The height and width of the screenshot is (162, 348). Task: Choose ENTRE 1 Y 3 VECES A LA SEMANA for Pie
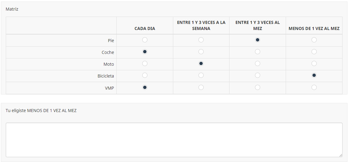201,40
